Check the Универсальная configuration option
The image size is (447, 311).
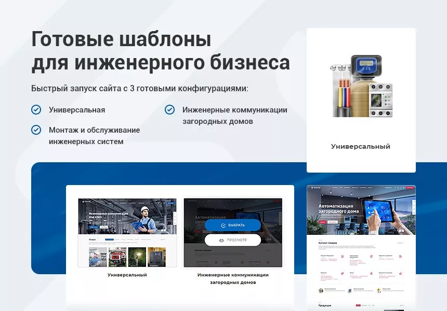(x=36, y=110)
